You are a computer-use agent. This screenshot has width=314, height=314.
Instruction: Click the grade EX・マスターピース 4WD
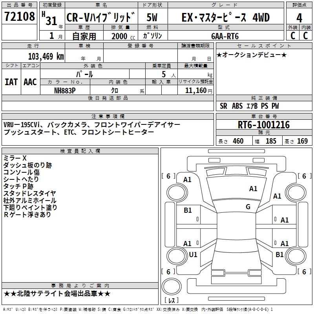(x=225, y=17)
